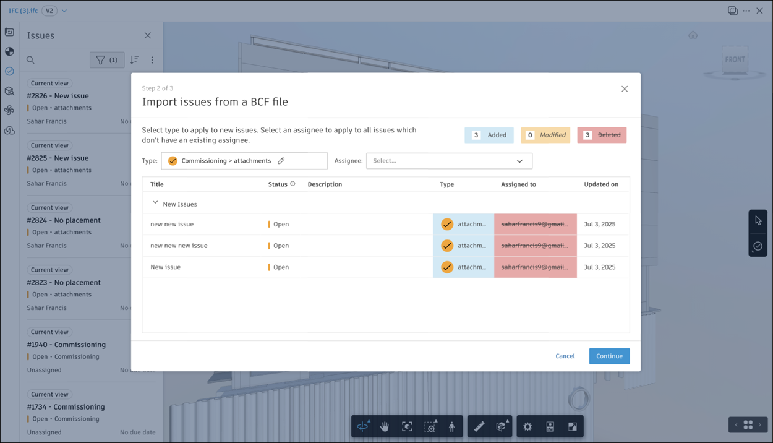Open the half-filled globe icon in left sidebar

pos(9,52)
